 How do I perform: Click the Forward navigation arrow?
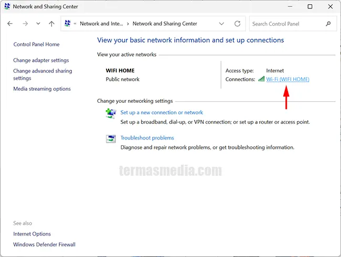coord(25,24)
